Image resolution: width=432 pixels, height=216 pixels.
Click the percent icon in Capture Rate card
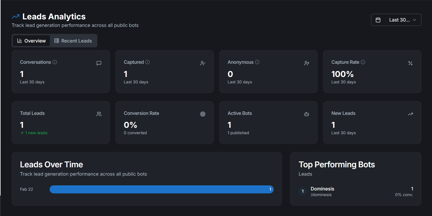click(410, 63)
